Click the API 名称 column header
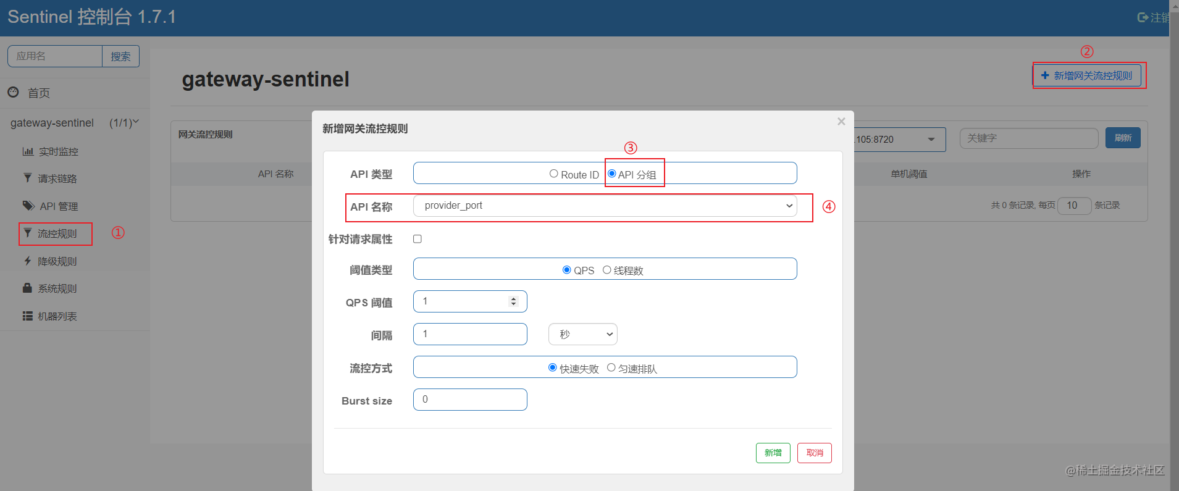Screen dimensions: 1179x491 point(275,174)
